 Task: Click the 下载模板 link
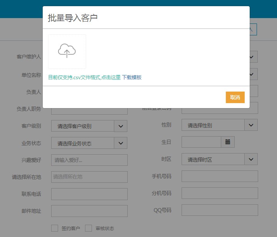pos(132,77)
